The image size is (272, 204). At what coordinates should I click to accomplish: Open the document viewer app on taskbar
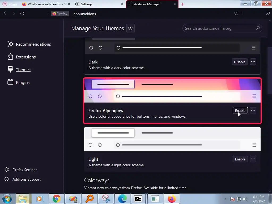click(x=155, y=199)
